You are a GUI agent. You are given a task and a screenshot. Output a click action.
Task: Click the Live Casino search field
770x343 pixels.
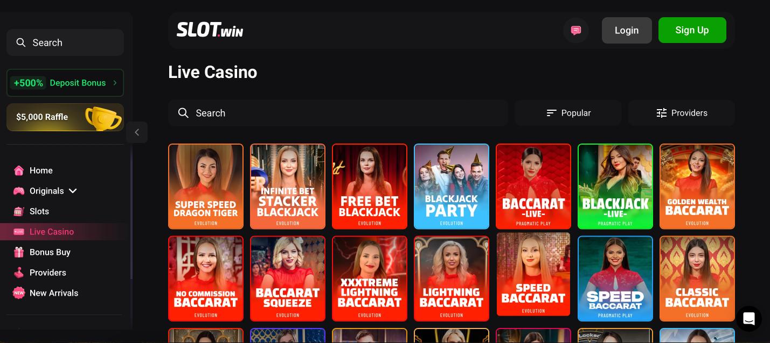tap(338, 113)
